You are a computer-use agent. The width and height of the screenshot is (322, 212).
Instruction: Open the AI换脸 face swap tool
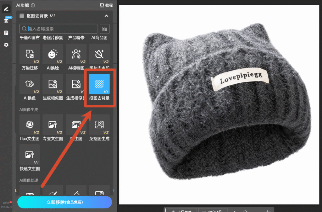(x=53, y=54)
